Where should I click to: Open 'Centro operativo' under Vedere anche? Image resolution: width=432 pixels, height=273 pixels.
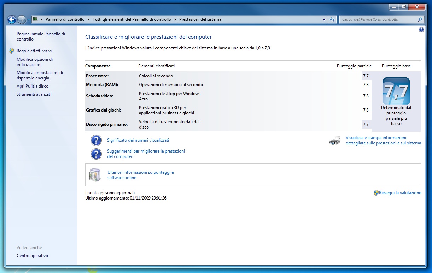point(32,256)
